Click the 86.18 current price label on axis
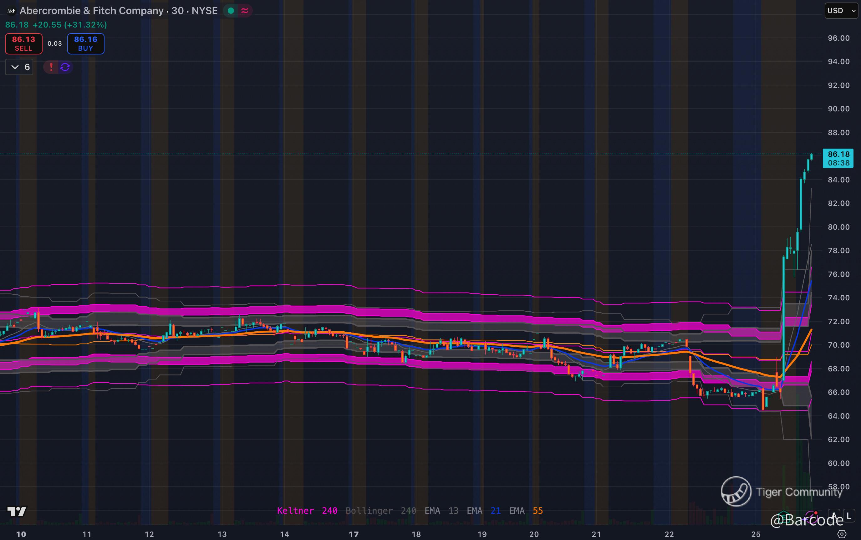The image size is (861, 540). [838, 154]
